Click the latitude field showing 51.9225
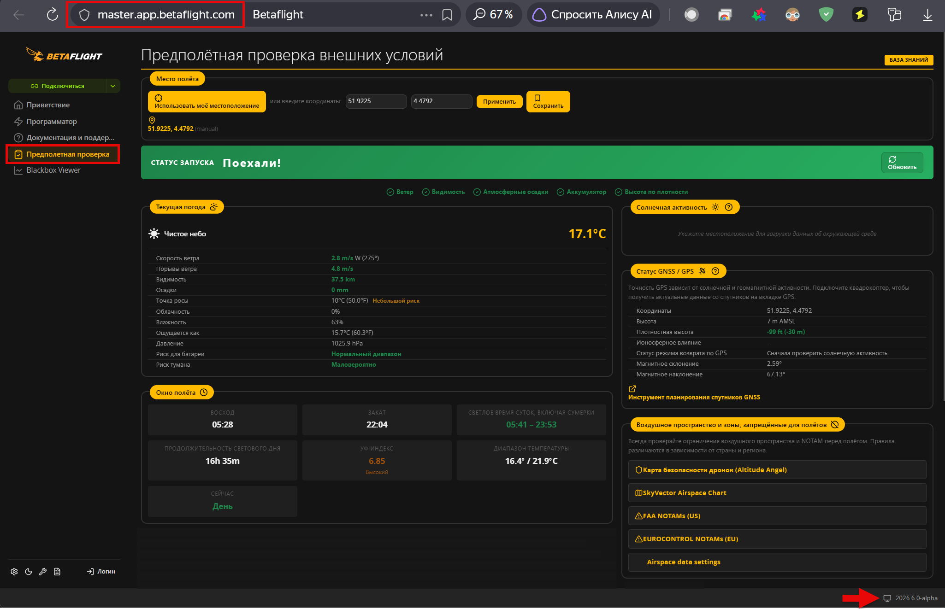This screenshot has width=945, height=609. [x=376, y=101]
